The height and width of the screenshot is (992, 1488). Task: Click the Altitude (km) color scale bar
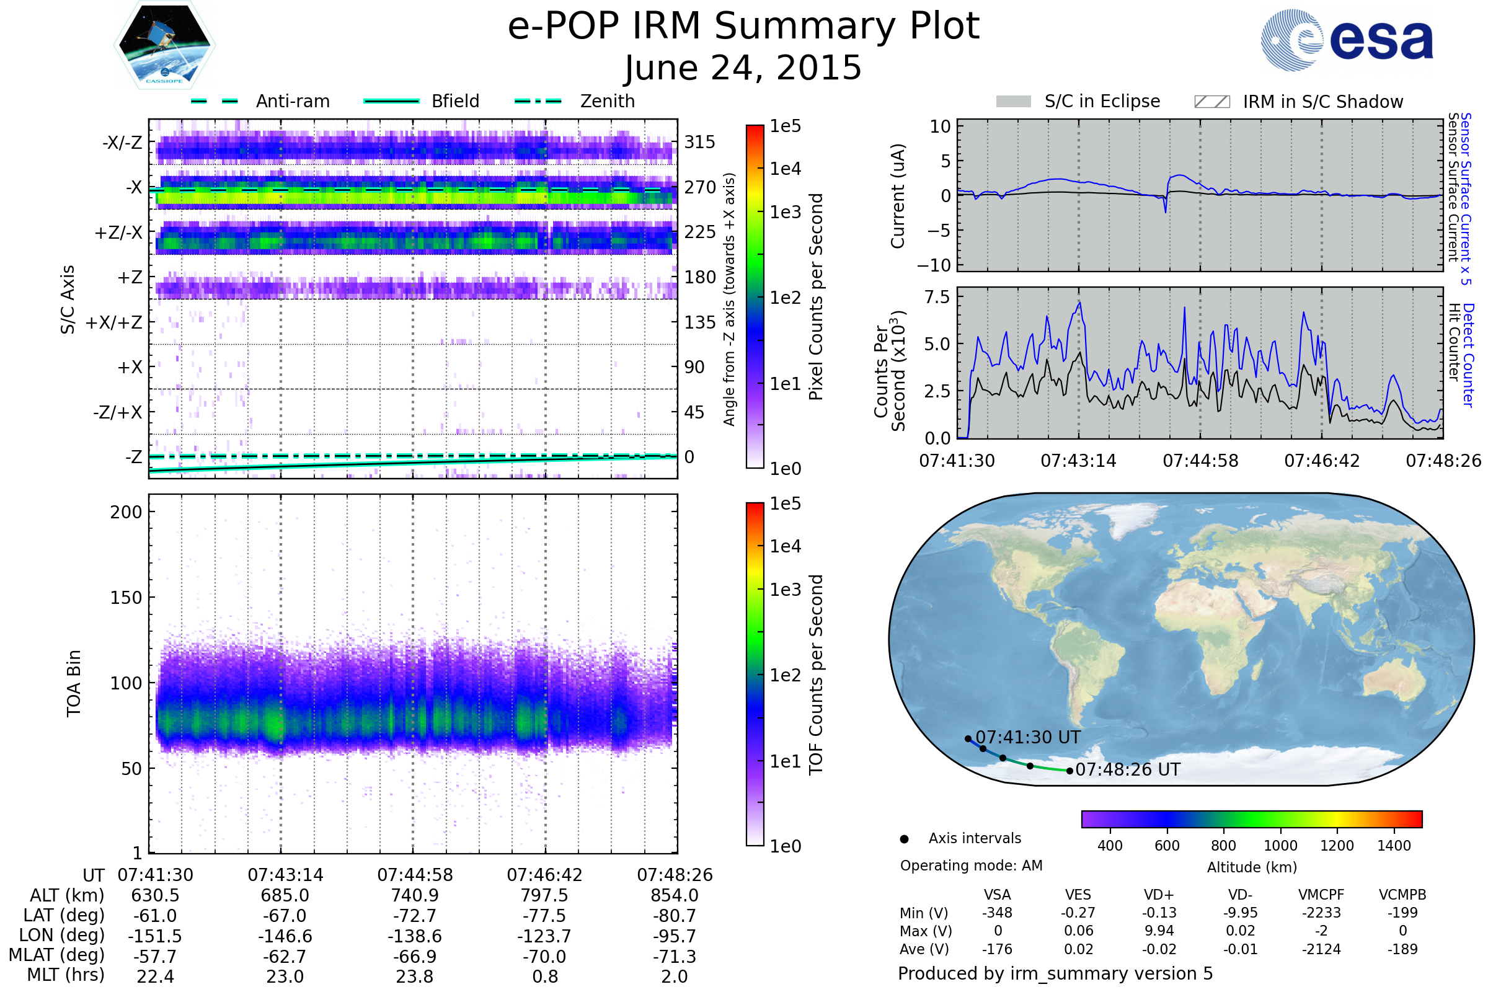pos(1251,818)
